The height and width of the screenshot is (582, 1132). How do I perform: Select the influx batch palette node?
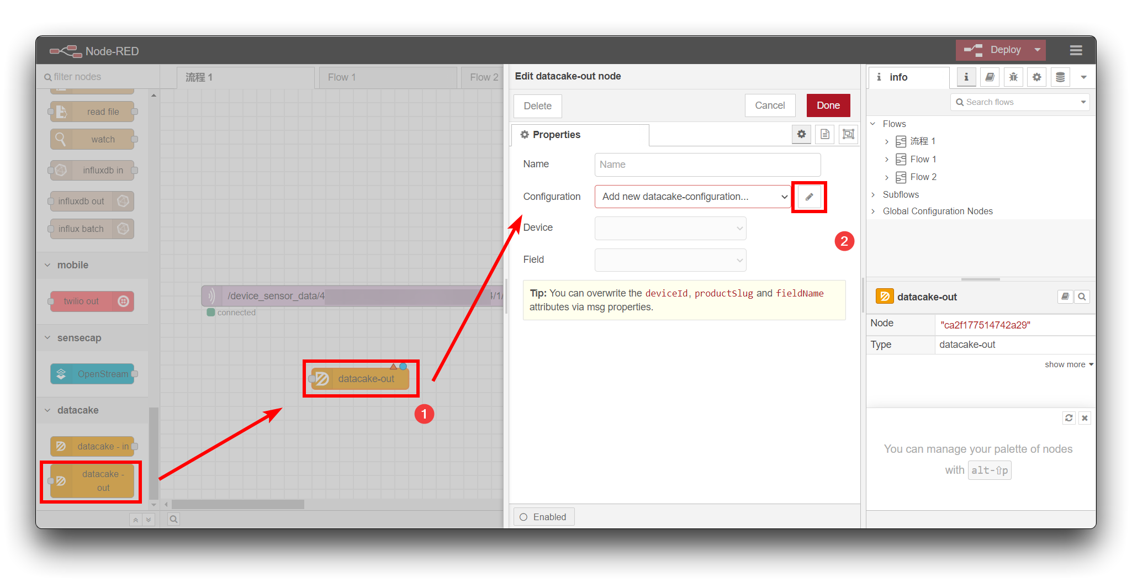pyautogui.click(x=92, y=229)
